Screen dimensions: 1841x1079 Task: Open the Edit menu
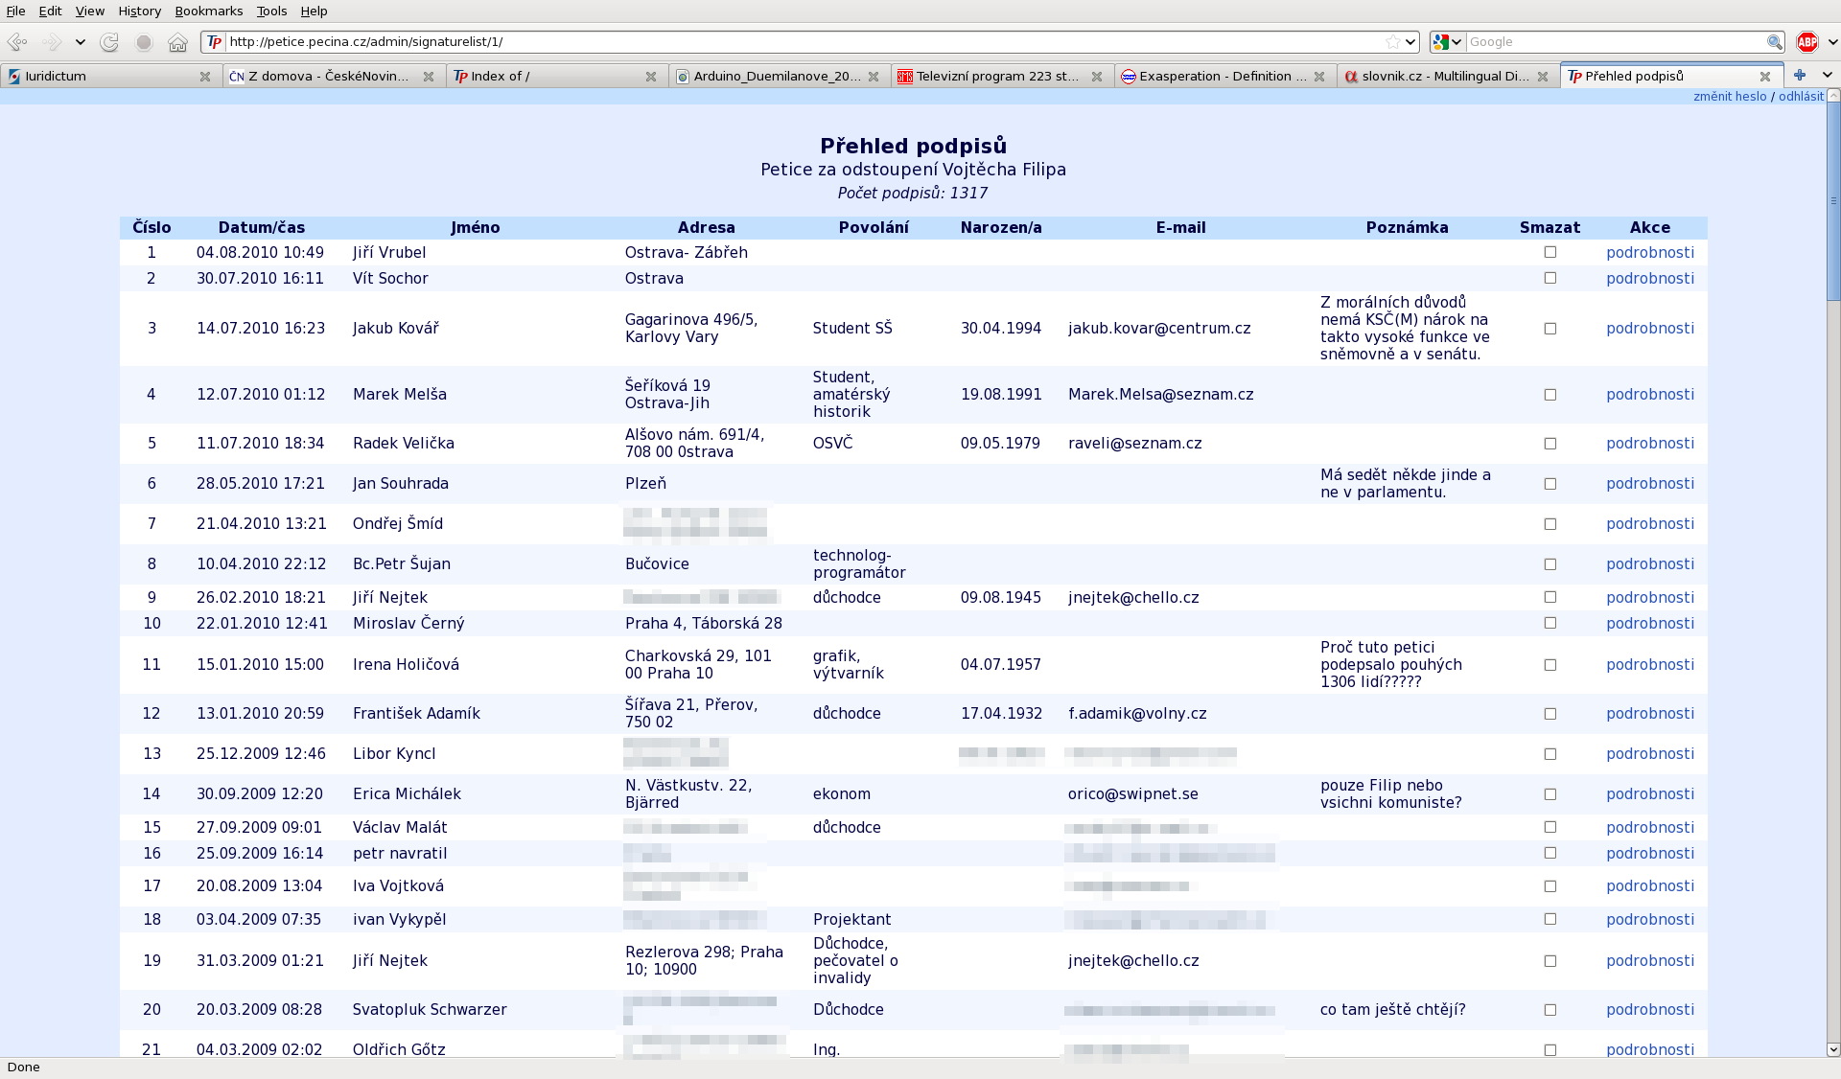[50, 11]
